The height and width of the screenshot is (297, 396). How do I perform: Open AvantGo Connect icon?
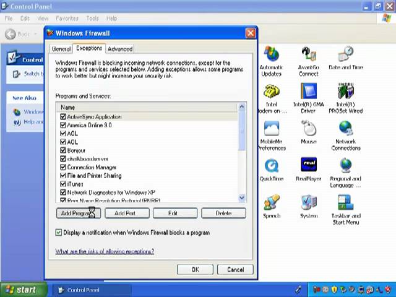pos(309,54)
